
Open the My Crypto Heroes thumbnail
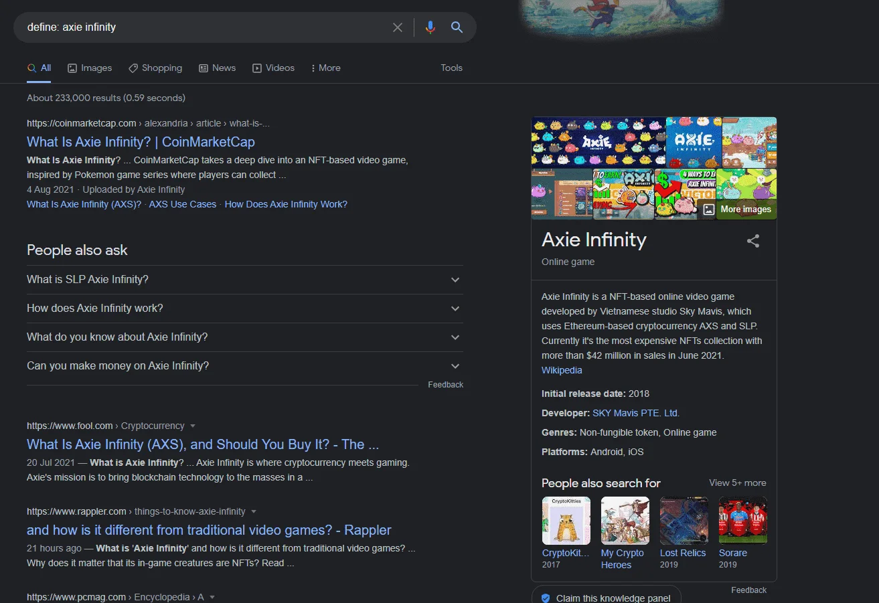coord(625,521)
